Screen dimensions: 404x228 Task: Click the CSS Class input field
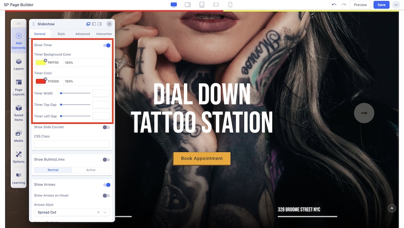[x=72, y=144]
